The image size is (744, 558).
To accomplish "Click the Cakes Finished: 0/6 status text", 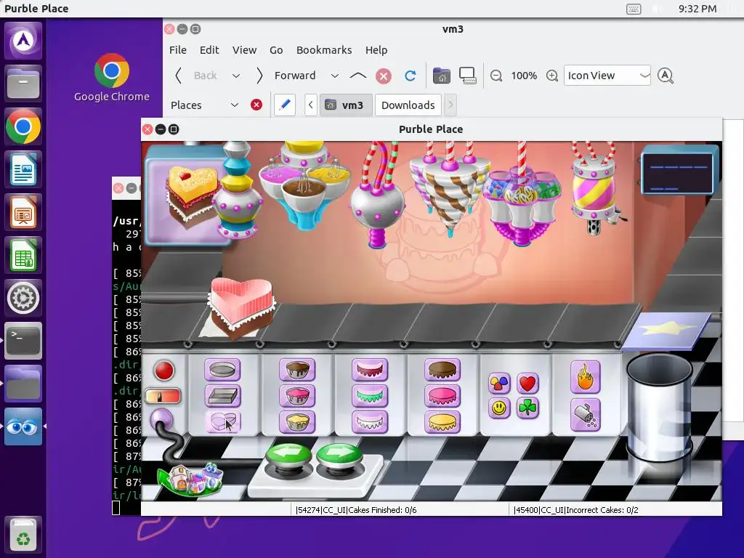I will (x=356, y=510).
